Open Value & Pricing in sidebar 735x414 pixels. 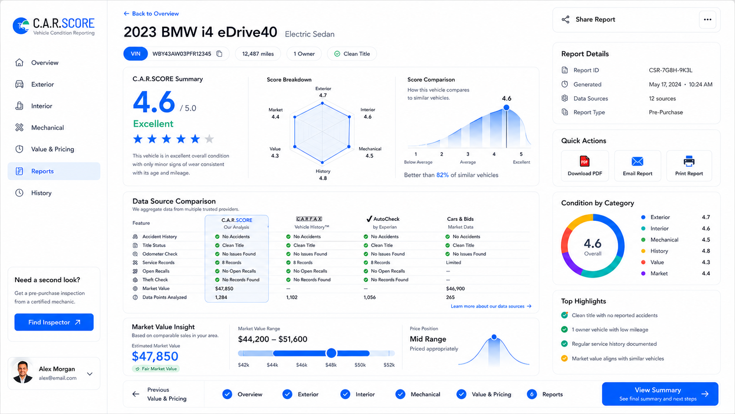coord(54,149)
